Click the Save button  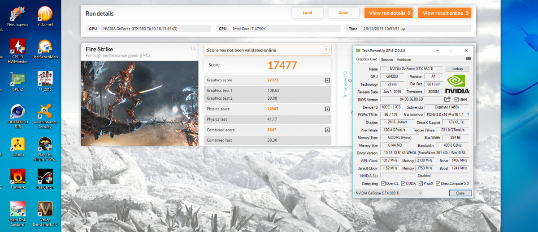click(x=343, y=13)
